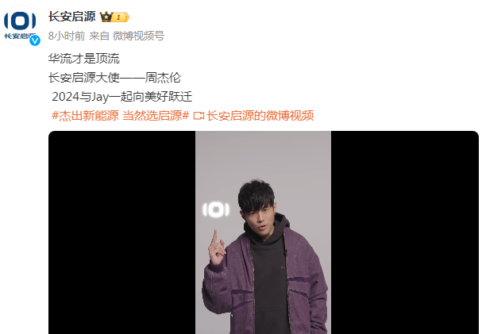
Task: Click the 8小时前 post timestamp
Action: pos(67,36)
